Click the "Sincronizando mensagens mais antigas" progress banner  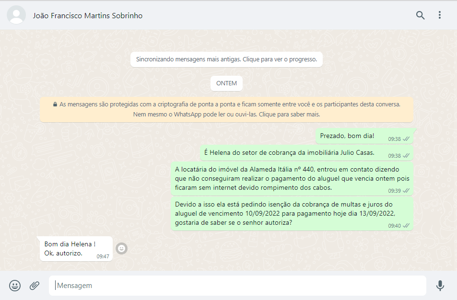226,60
